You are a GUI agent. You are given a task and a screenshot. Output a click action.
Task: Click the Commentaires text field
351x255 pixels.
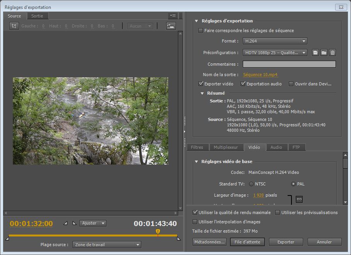tap(289, 64)
